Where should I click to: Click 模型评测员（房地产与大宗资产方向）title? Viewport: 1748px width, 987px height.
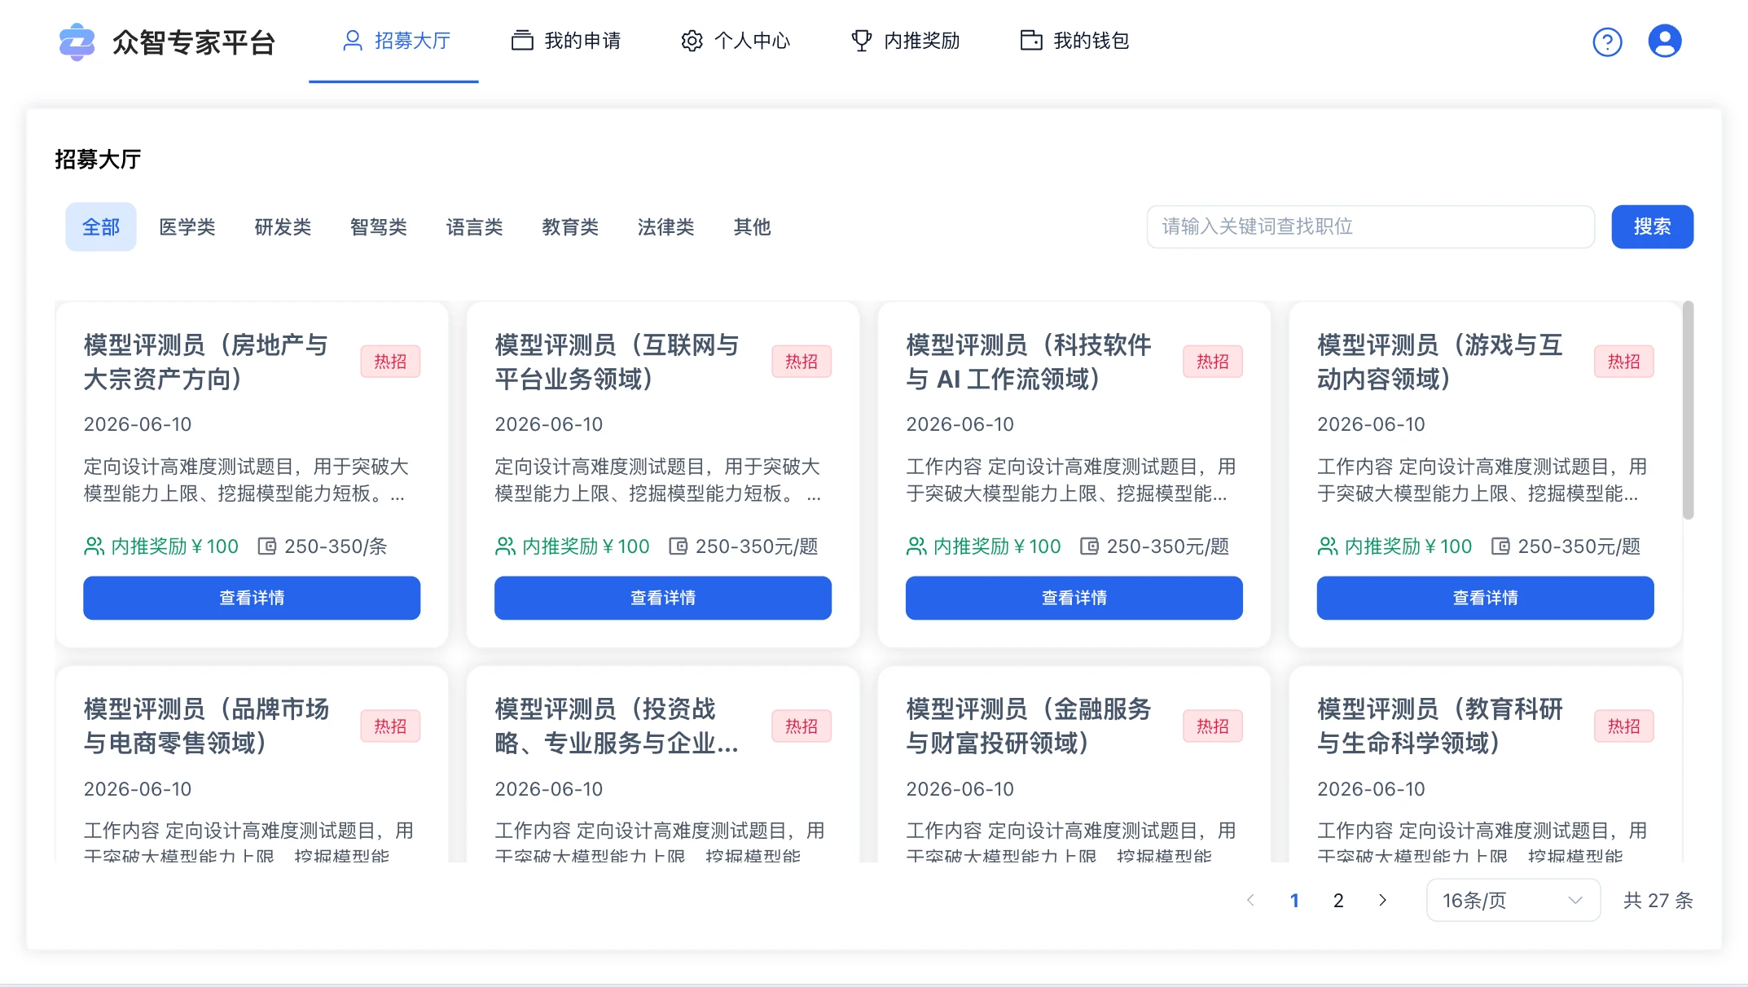(x=206, y=362)
